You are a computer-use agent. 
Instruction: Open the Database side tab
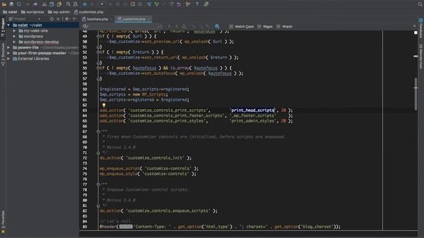coord(421,28)
